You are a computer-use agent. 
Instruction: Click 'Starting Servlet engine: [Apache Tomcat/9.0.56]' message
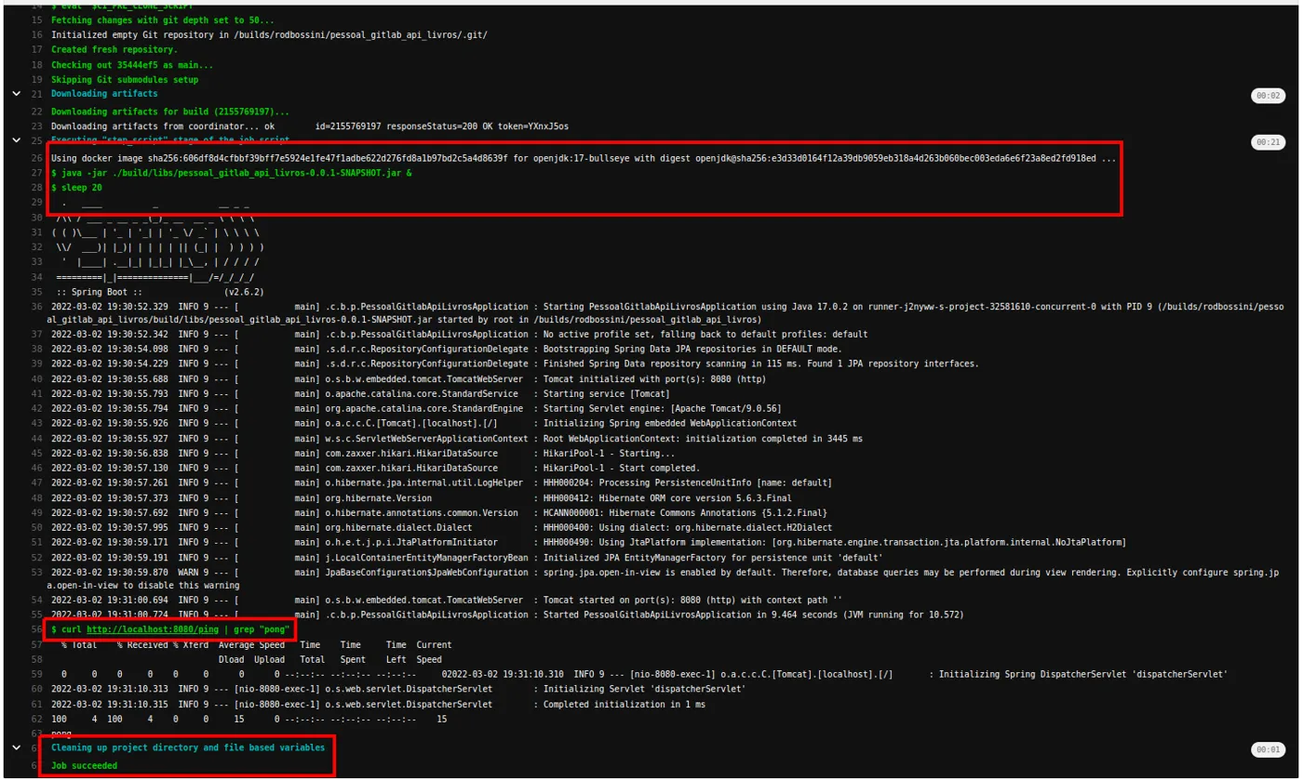[663, 408]
